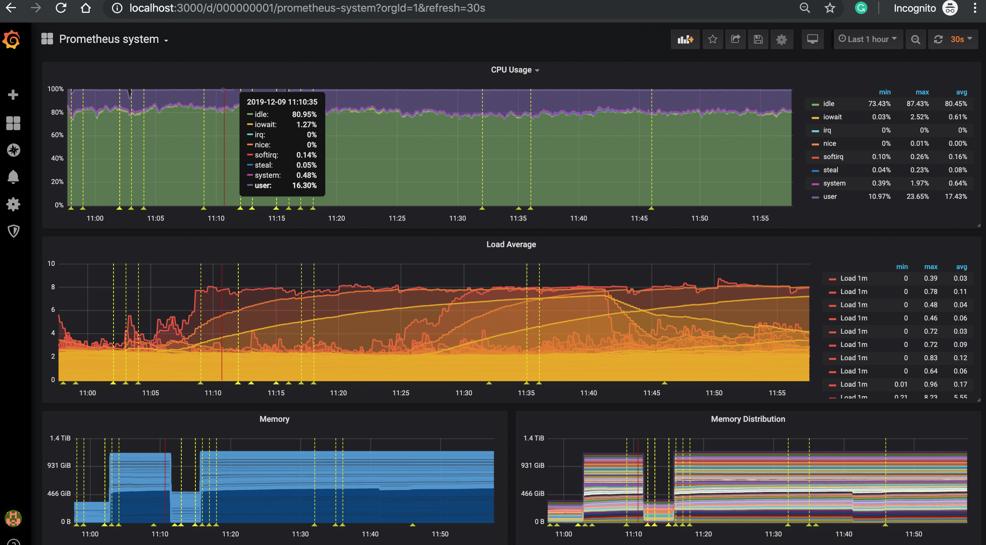Star this dashboard as favorite
Viewport: 986px width, 545px height.
[x=713, y=39]
